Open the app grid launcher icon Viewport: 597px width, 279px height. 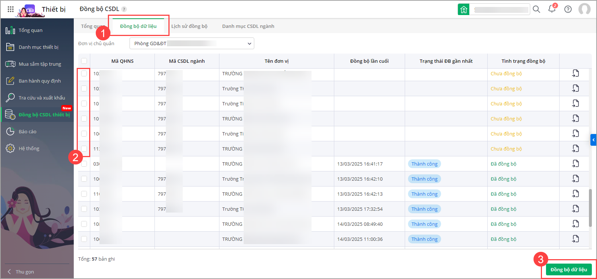point(11,9)
